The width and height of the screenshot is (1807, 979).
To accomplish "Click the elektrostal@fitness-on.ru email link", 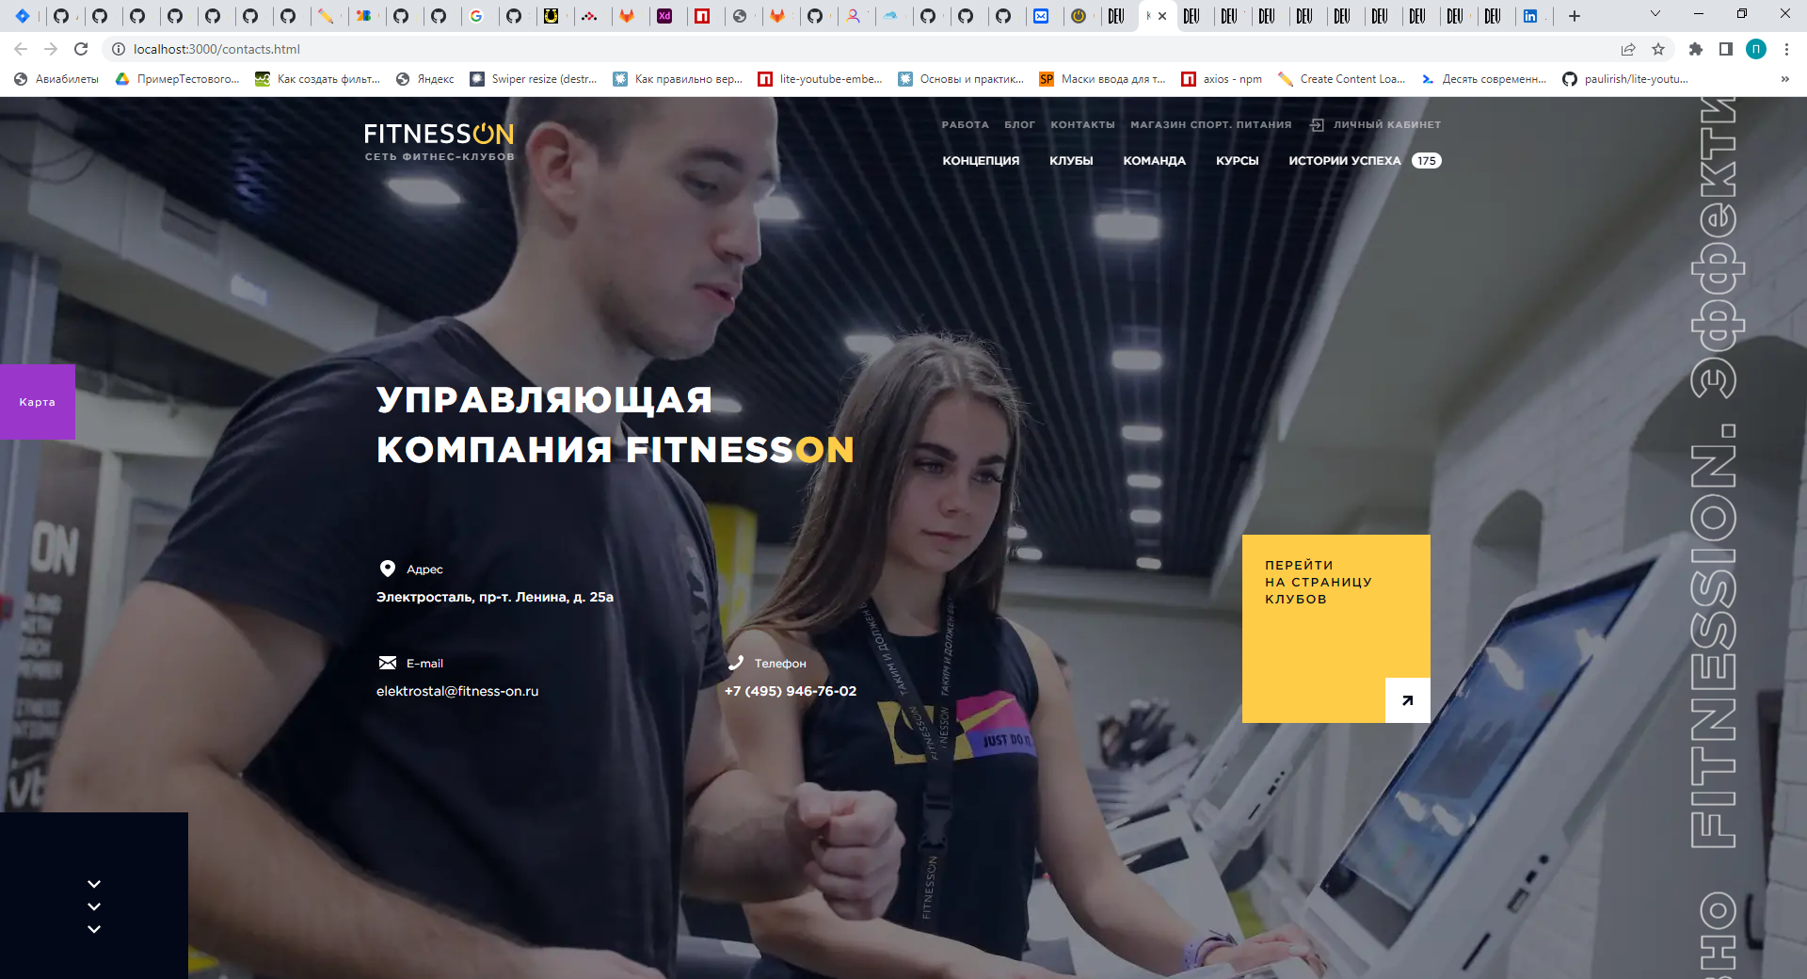I will (x=457, y=690).
